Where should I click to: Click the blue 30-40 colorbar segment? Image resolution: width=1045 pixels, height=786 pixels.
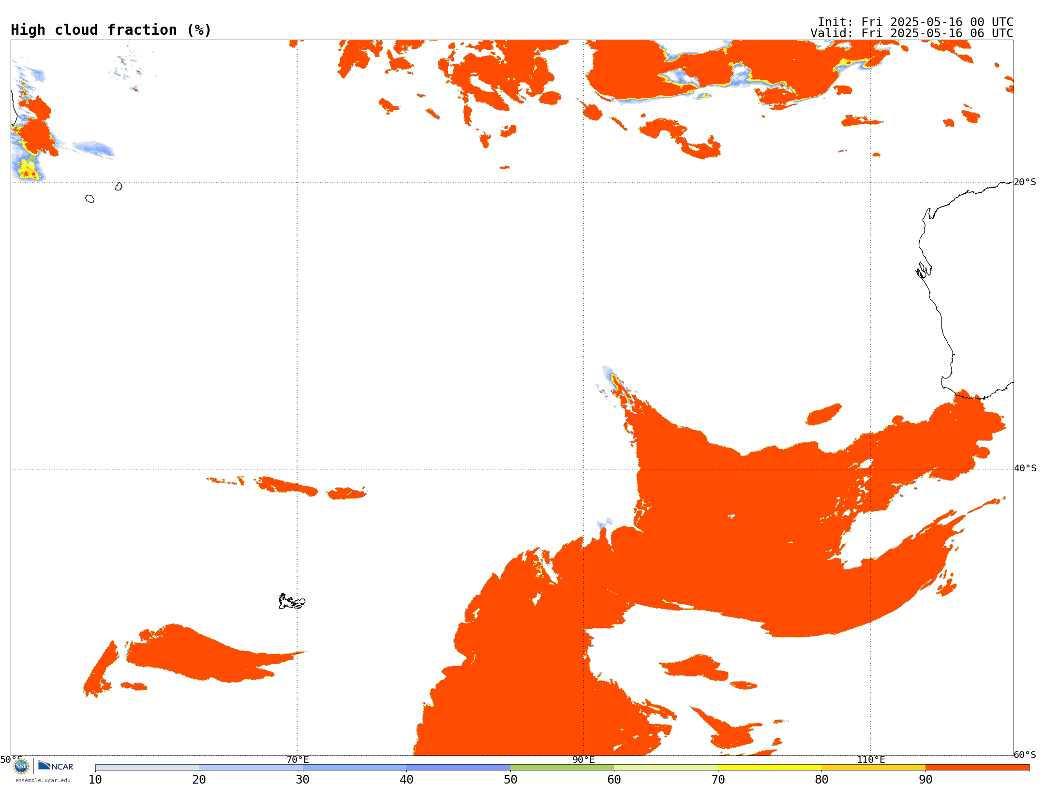point(355,768)
